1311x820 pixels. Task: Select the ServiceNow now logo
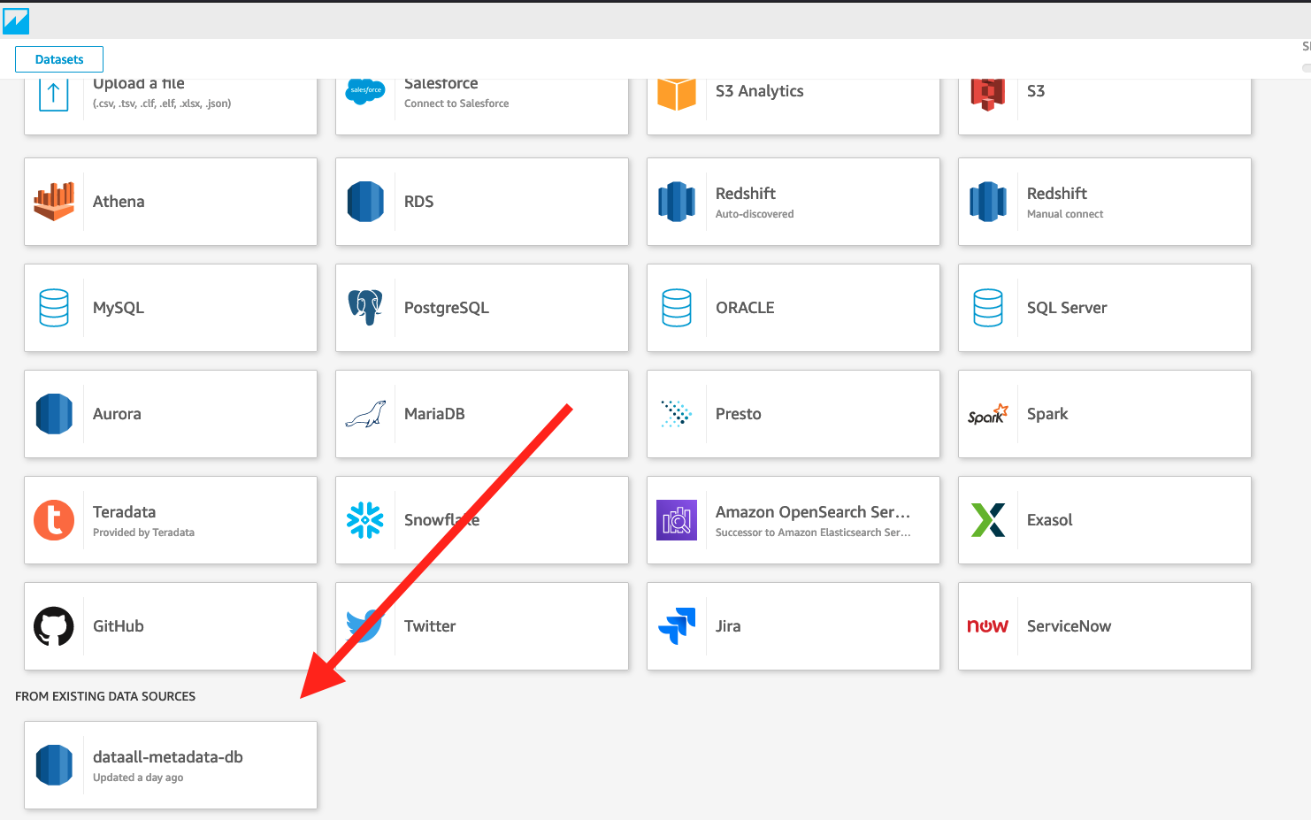pos(988,626)
